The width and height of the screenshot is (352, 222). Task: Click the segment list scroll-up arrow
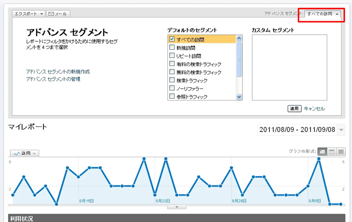pyautogui.click(x=239, y=39)
